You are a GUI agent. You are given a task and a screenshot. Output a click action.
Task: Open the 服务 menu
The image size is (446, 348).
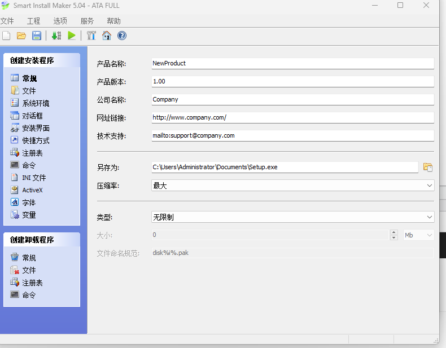[87, 21]
